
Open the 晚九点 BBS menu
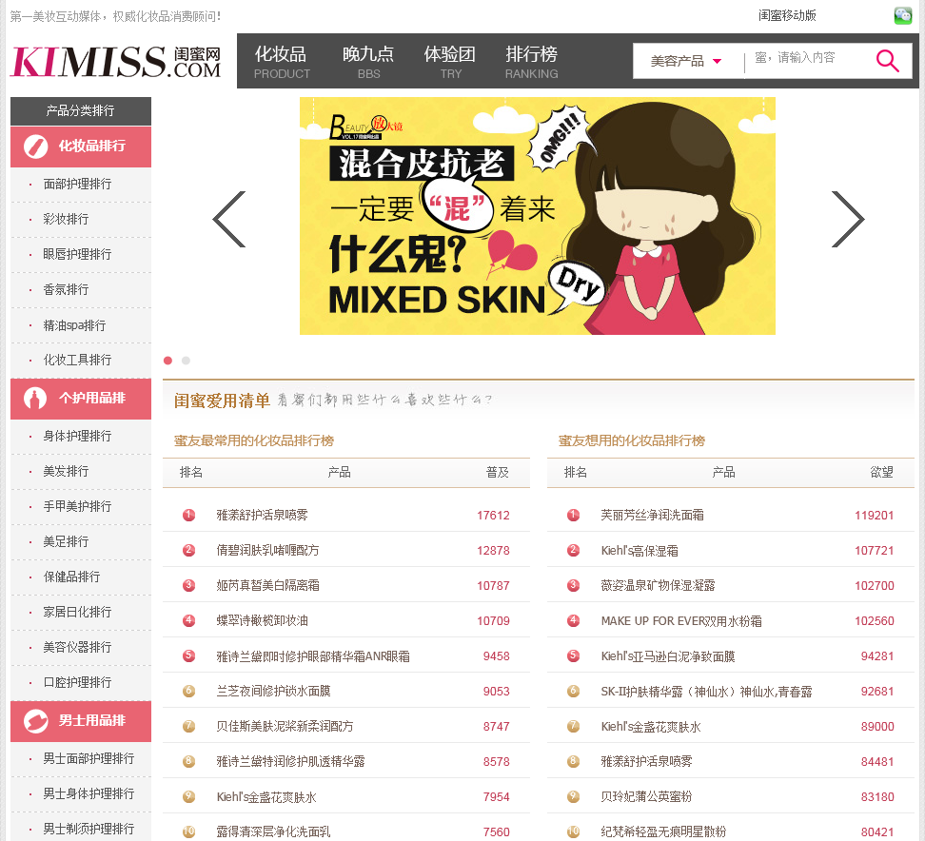coord(368,61)
